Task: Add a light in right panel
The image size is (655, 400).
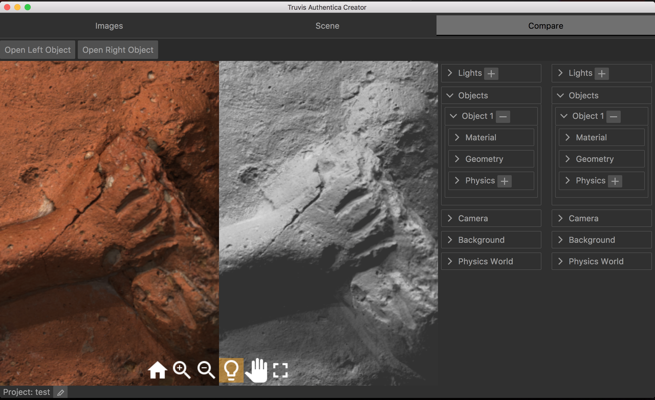Action: (x=602, y=74)
